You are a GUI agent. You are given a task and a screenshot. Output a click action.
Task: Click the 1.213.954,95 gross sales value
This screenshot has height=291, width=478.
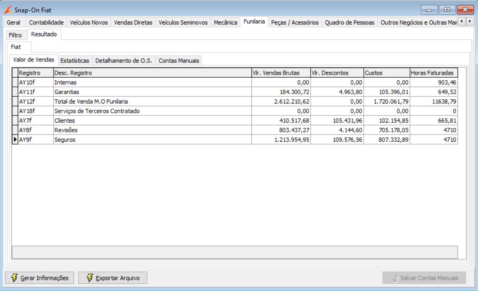coord(281,140)
